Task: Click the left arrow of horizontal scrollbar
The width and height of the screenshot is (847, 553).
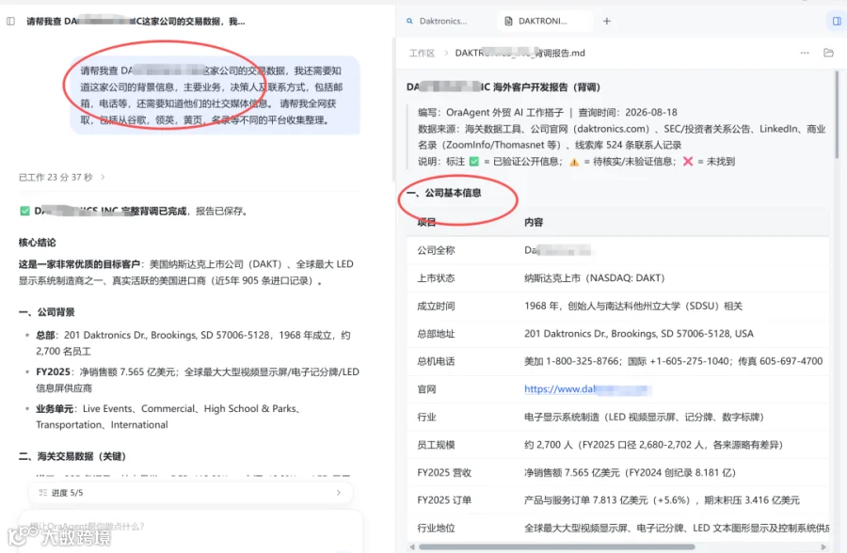Action: pyautogui.click(x=412, y=547)
